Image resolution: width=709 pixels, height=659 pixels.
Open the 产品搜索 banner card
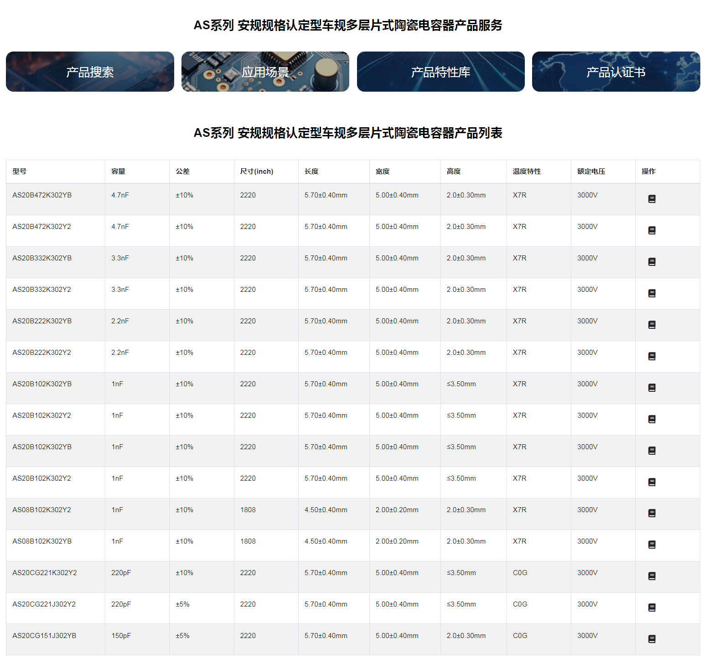90,72
